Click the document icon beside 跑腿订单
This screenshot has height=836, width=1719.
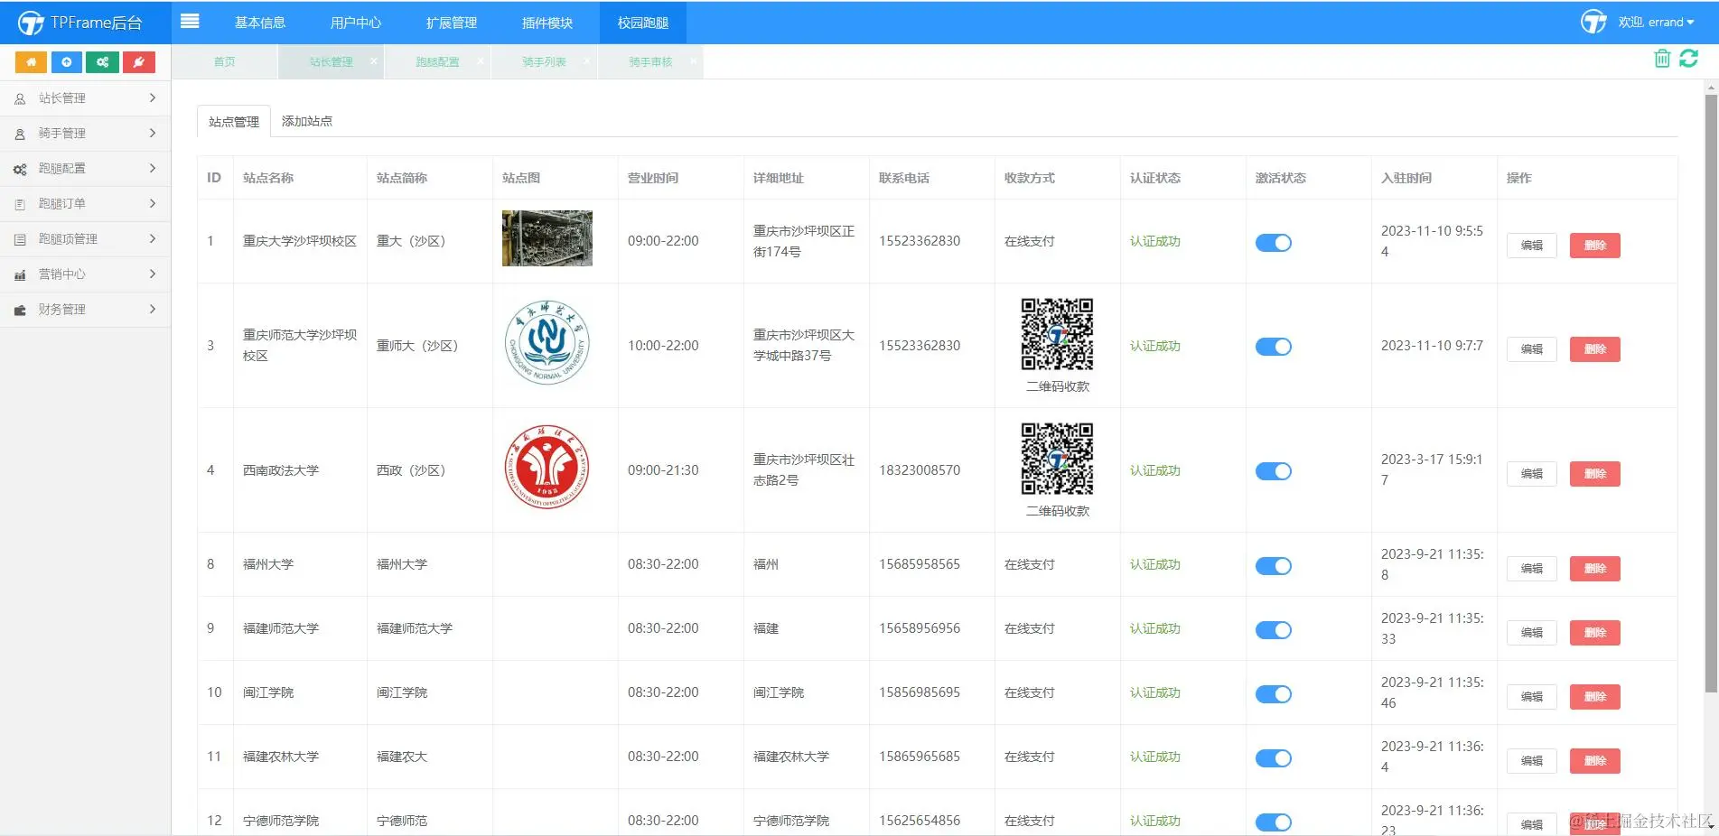pyautogui.click(x=20, y=204)
